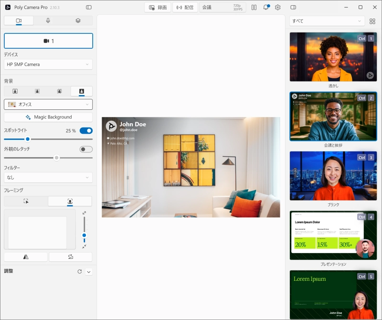Reset adjustments with the circular arrow
The height and width of the screenshot is (320, 382).
pyautogui.click(x=79, y=271)
